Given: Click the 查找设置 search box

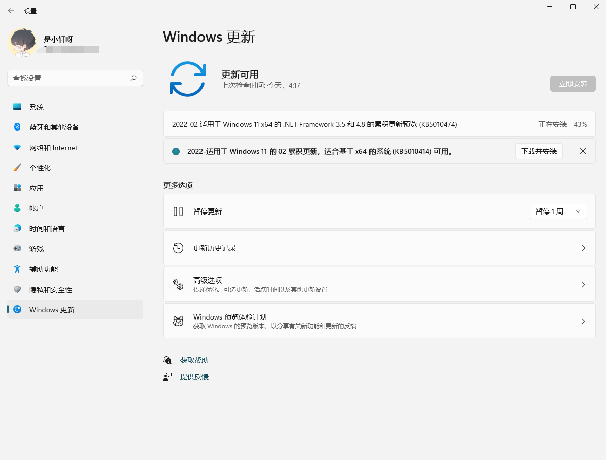Looking at the screenshot, I should pyautogui.click(x=75, y=78).
